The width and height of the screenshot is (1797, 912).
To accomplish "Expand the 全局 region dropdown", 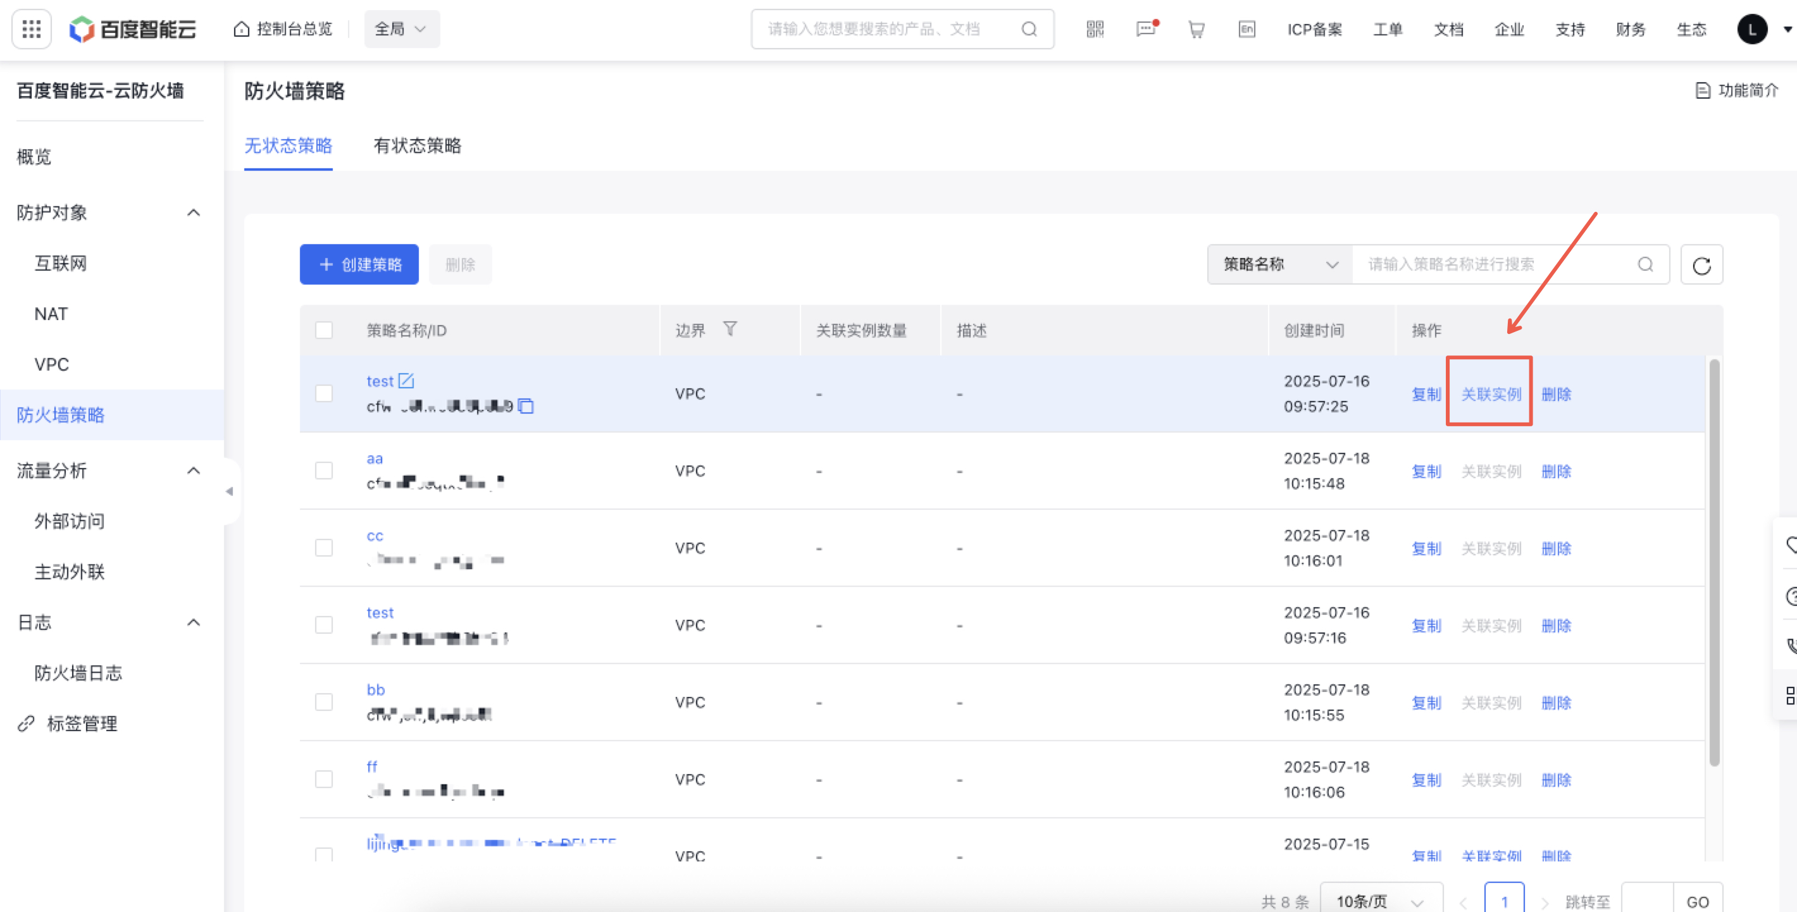I will 401,29.
